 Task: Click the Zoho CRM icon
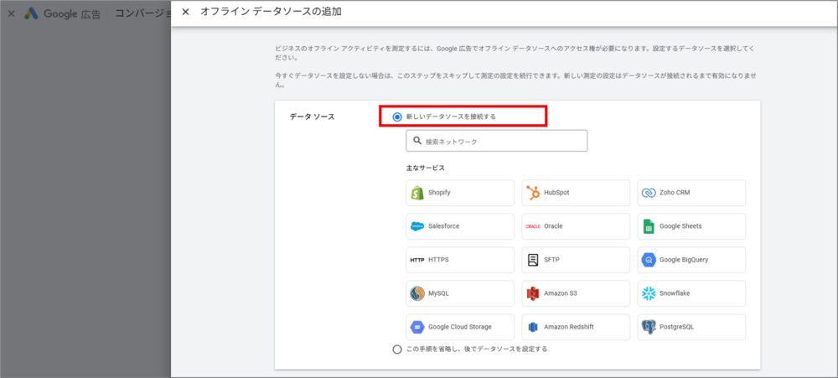point(648,193)
